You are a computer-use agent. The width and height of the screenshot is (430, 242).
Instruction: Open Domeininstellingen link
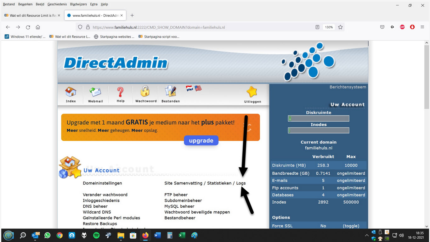pos(102,183)
